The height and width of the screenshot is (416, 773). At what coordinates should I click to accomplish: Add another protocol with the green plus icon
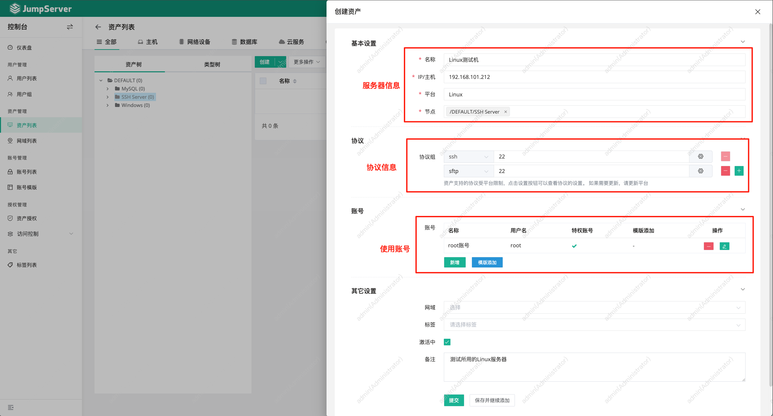point(739,171)
